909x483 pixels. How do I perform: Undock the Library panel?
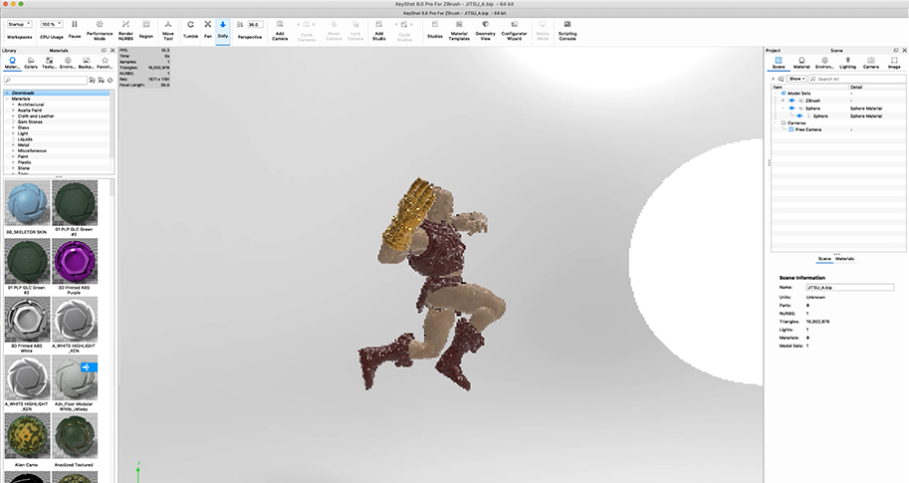pos(105,51)
